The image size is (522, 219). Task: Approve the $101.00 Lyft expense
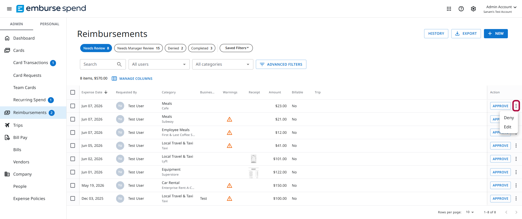(500, 159)
